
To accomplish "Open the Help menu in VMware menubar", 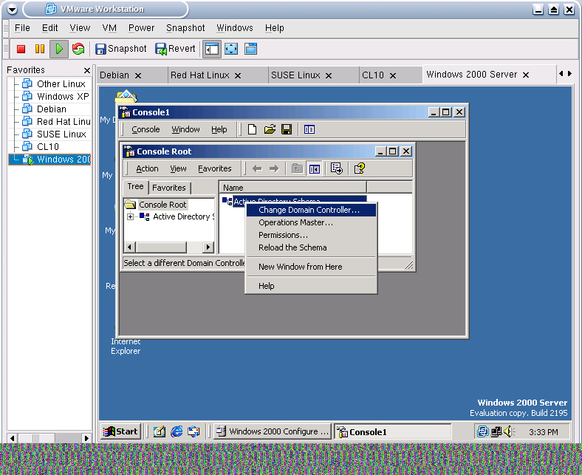I will click(274, 28).
